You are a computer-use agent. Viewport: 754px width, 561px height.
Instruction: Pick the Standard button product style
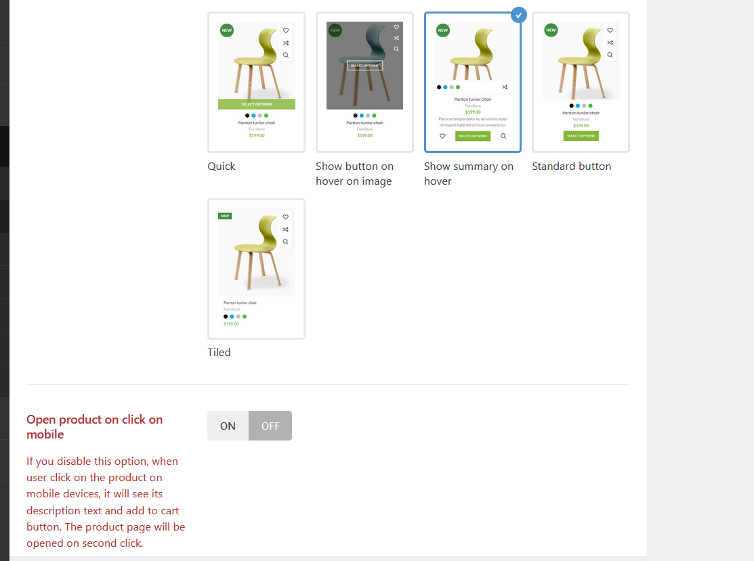(581, 82)
